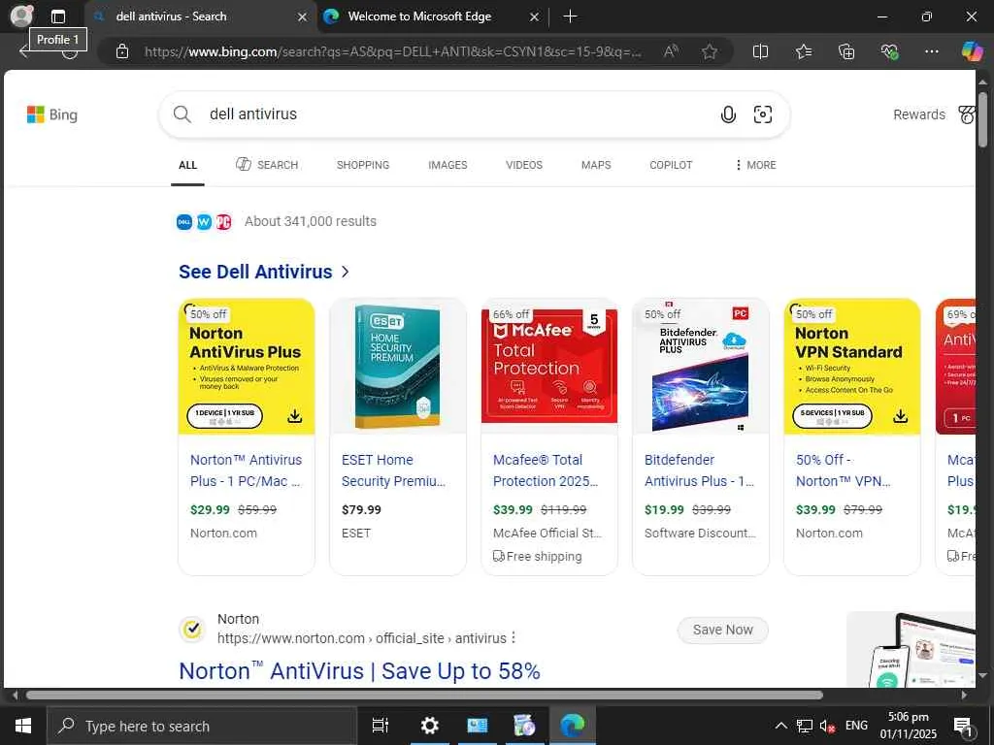This screenshot has height=745, width=994.
Task: Click muted volume tray icon
Action: click(827, 726)
